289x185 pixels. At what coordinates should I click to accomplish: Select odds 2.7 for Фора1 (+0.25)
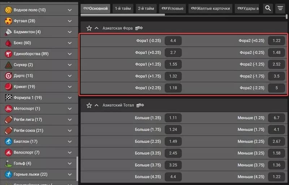pos(173,52)
